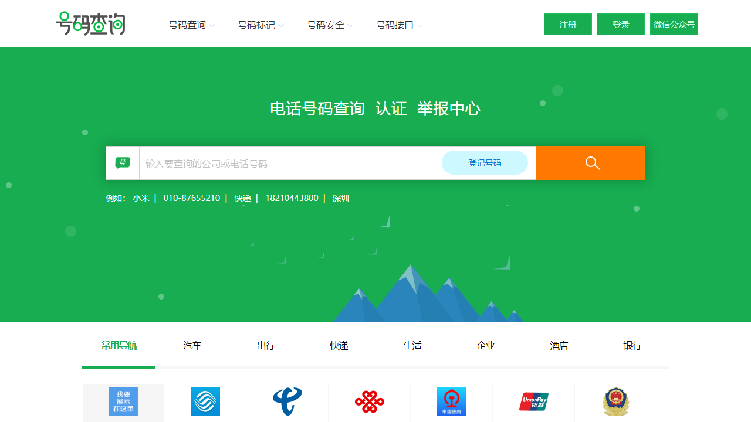This screenshot has height=422, width=751.
Task: Open the police badge emblem icon
Action: point(616,401)
